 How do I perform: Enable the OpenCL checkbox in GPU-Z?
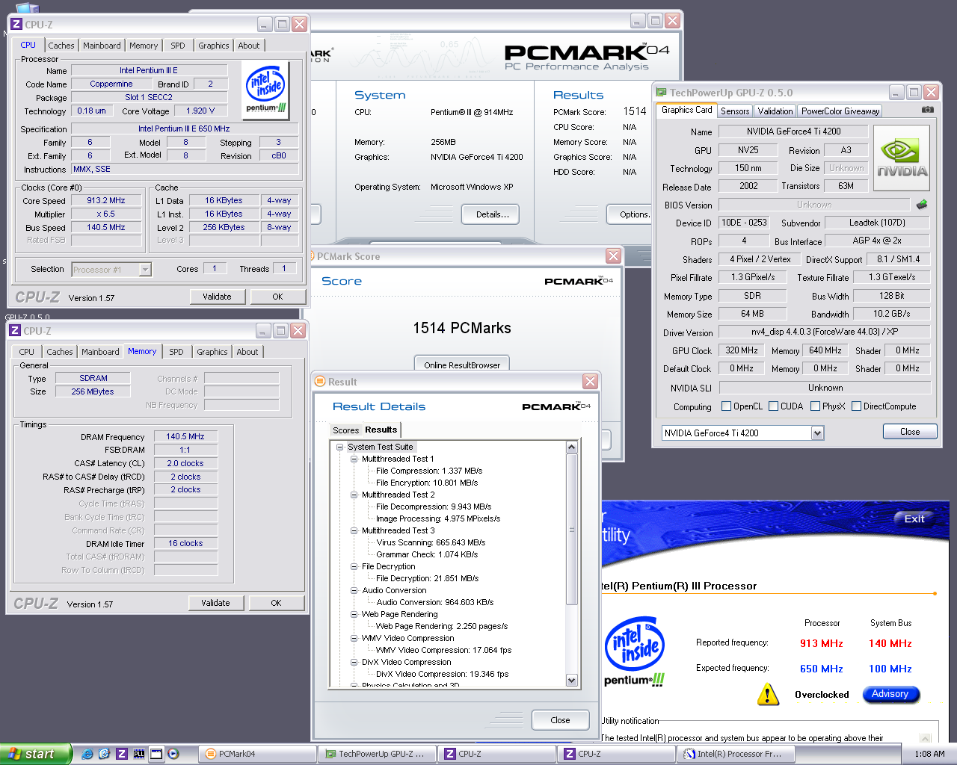coord(726,406)
